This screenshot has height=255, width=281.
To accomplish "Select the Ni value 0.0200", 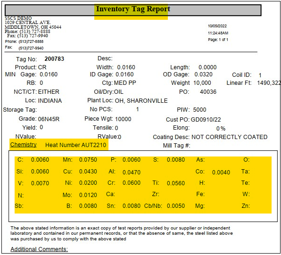I will click(x=88, y=183).
